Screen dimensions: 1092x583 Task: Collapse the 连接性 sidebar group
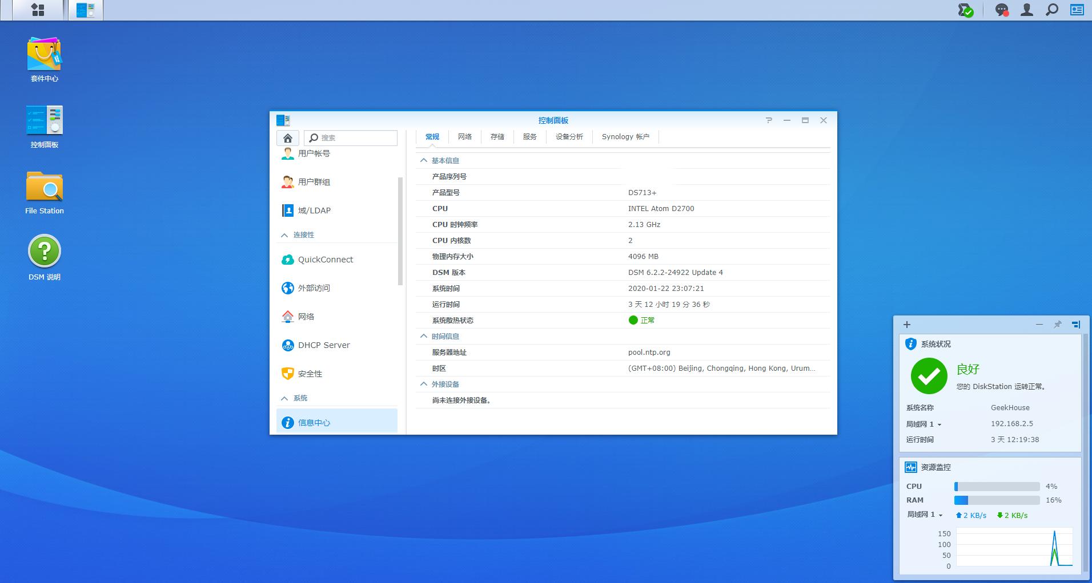pyautogui.click(x=284, y=235)
